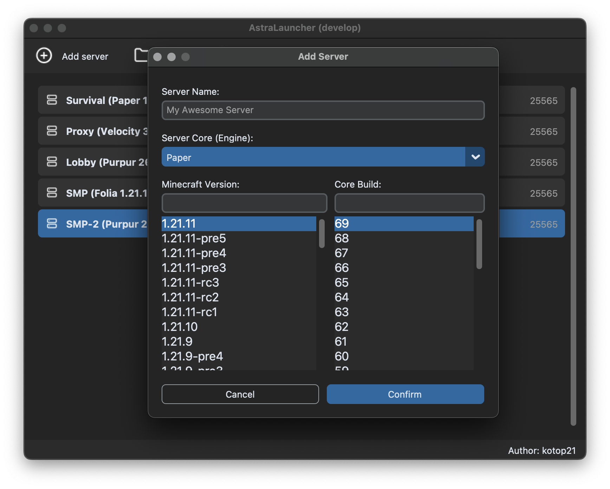Viewport: 610px width, 489px height.
Task: Select core build 65
Action: pos(404,282)
